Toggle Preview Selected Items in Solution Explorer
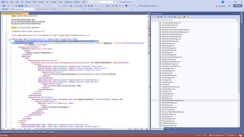Viewport: 244px width, 137px height. (187, 17)
